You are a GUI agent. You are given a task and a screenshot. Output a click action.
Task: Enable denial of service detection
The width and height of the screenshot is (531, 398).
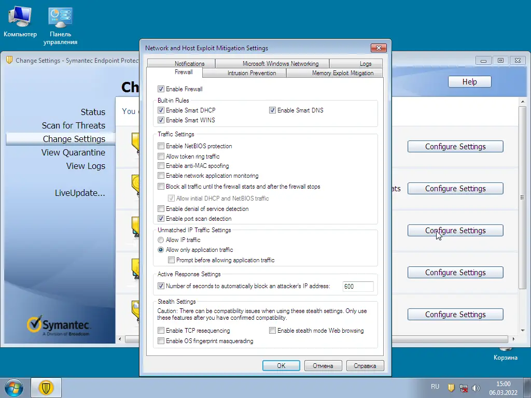(x=161, y=209)
